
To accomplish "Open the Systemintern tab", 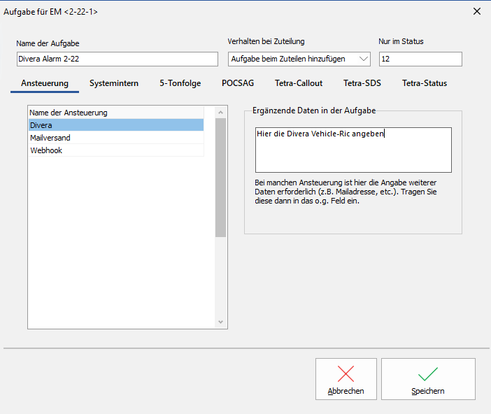I will pos(114,83).
